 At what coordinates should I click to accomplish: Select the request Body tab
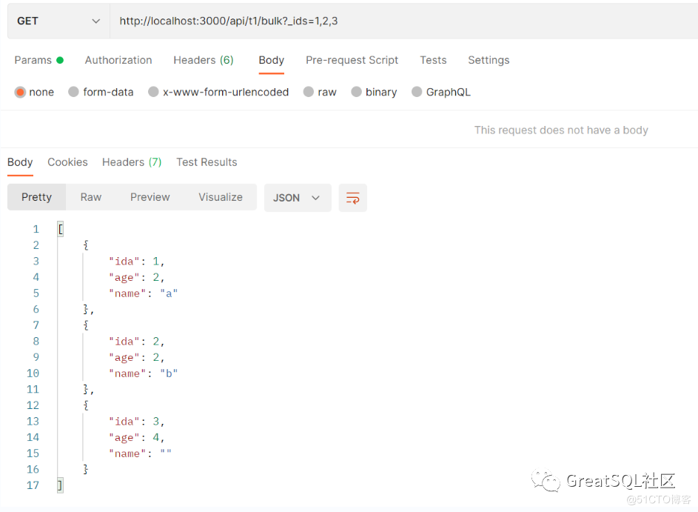click(272, 60)
